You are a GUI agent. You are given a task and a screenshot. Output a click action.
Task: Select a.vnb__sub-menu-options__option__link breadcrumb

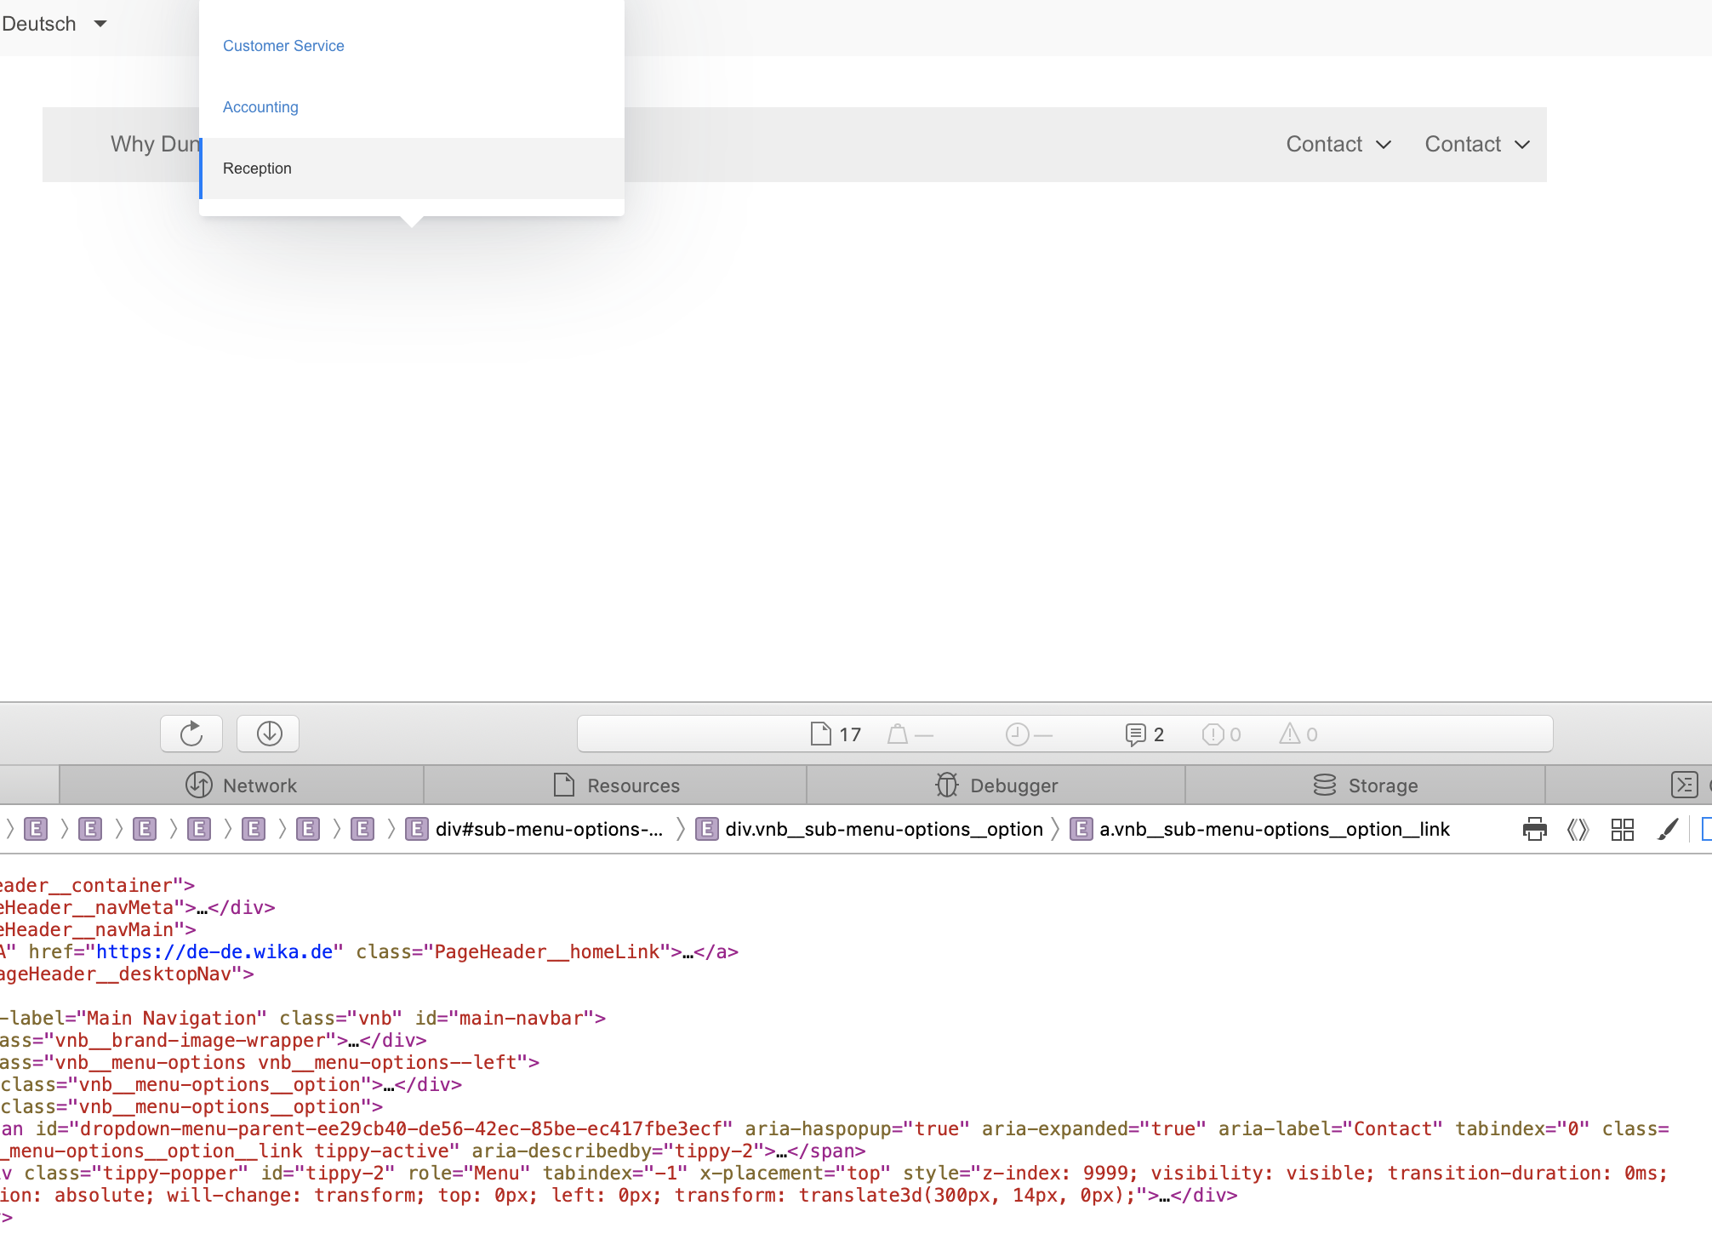[x=1260, y=829]
